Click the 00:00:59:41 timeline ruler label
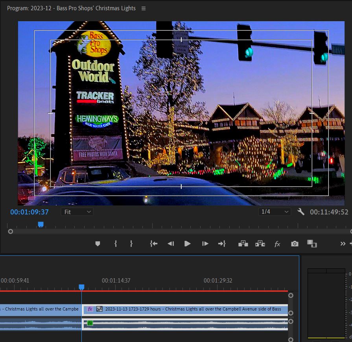The width and height of the screenshot is (352, 342). pos(15,281)
